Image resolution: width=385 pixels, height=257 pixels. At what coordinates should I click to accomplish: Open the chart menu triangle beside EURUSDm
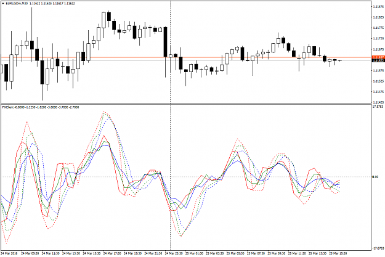[x=2, y=4]
